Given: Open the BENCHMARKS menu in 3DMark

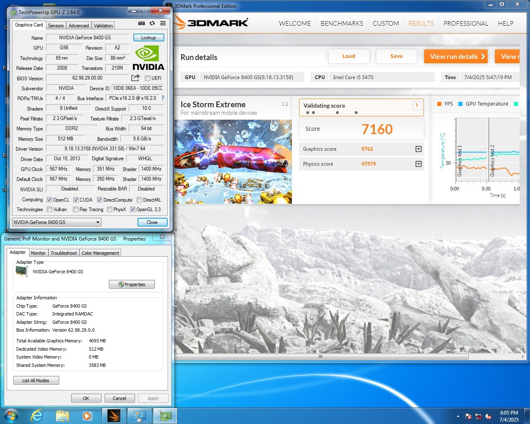Looking at the screenshot, I should click(x=342, y=24).
